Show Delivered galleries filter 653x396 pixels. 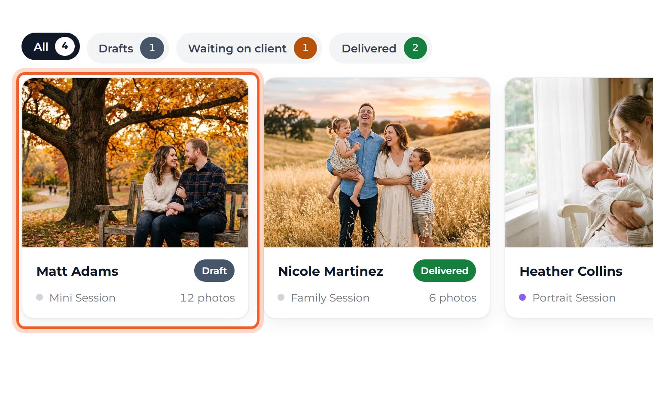coord(381,48)
